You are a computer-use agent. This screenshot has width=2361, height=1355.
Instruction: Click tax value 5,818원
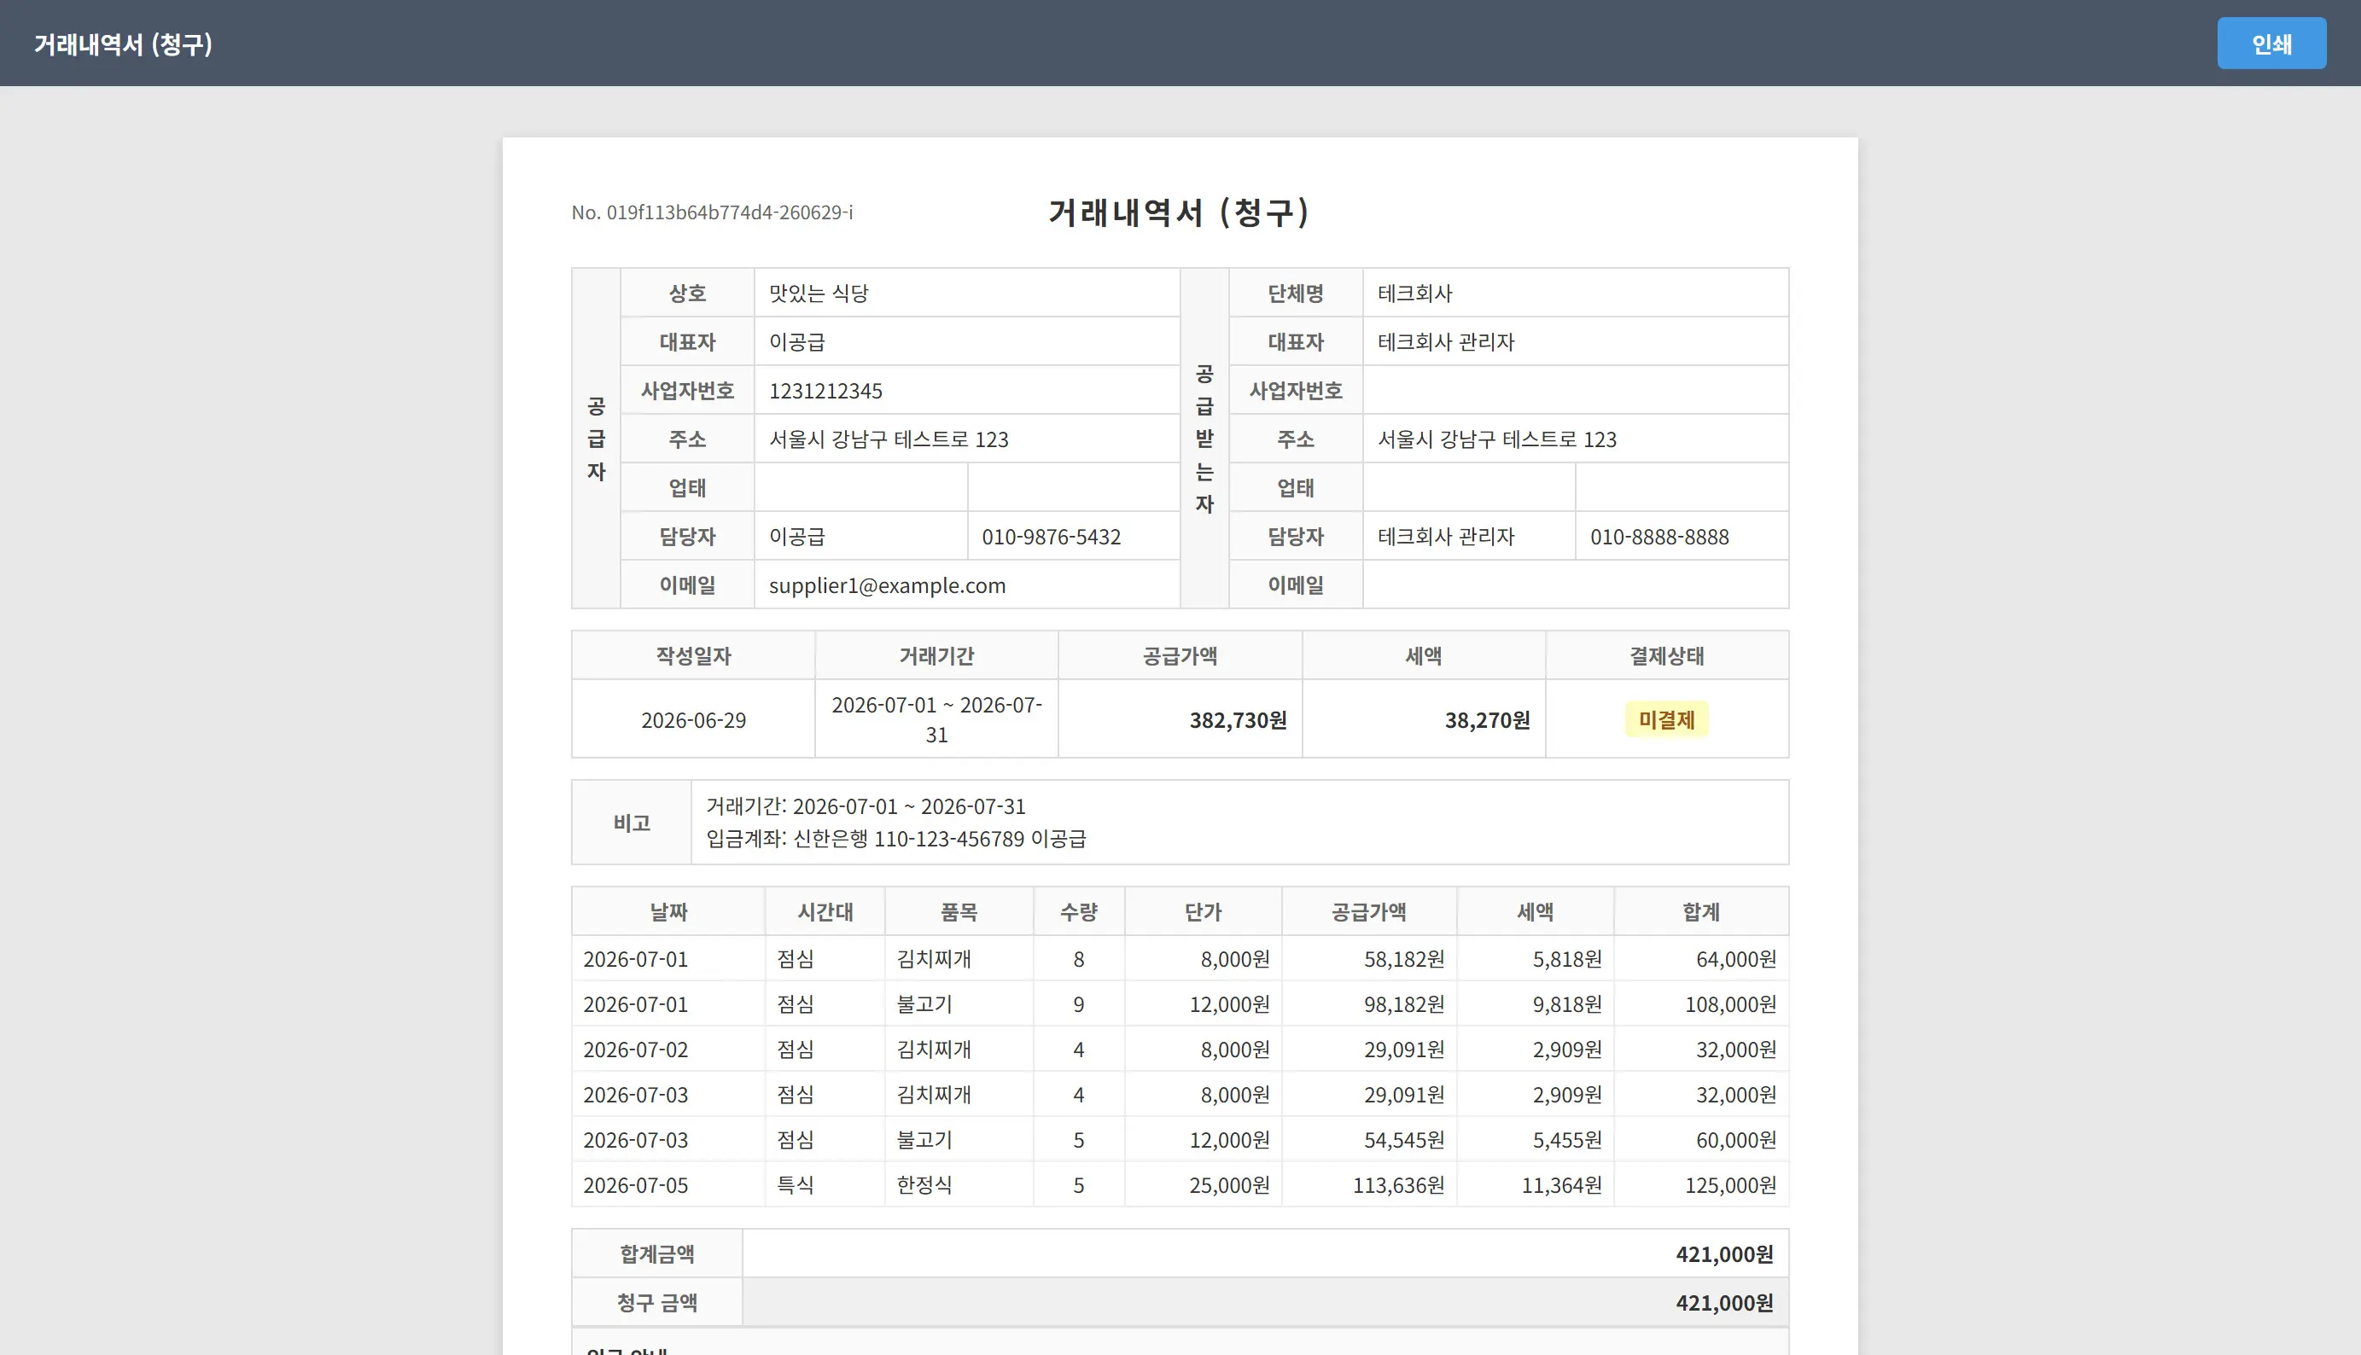point(1567,958)
